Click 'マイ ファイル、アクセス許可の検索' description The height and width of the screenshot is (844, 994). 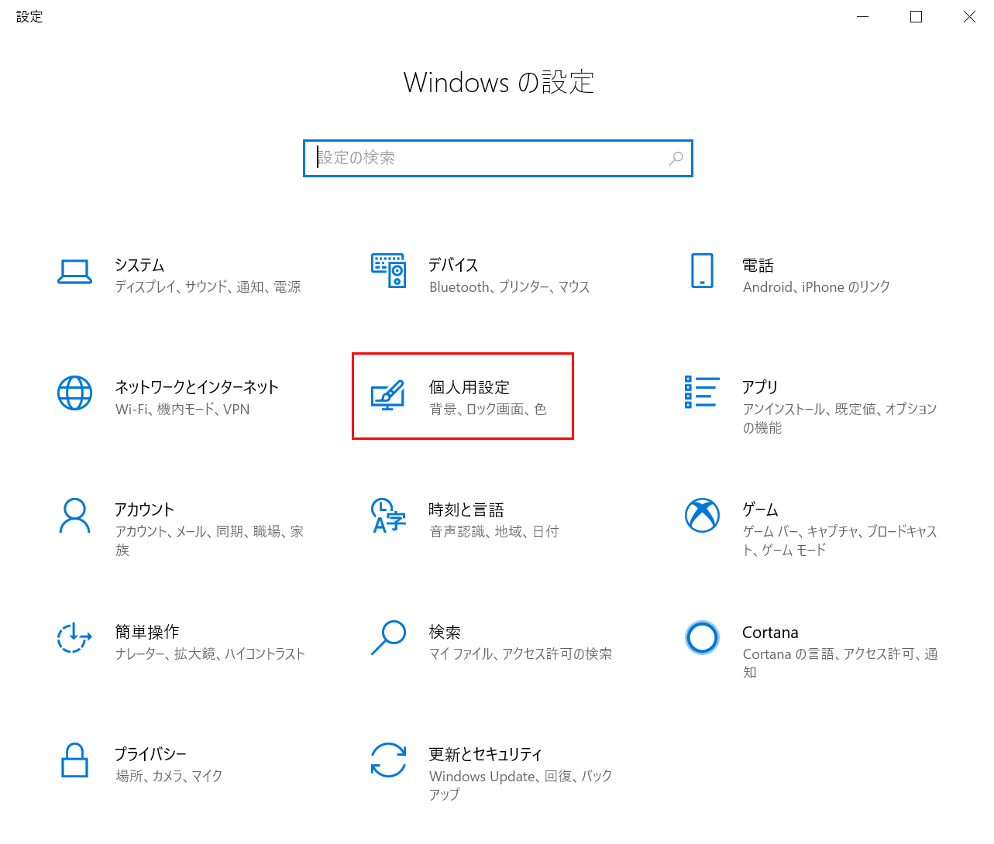click(521, 654)
